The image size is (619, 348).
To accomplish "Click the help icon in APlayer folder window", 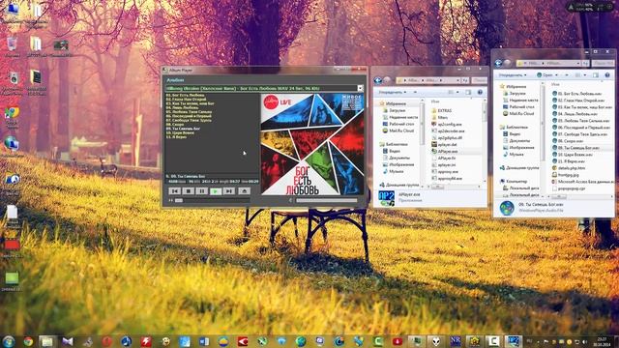I will click(x=480, y=92).
